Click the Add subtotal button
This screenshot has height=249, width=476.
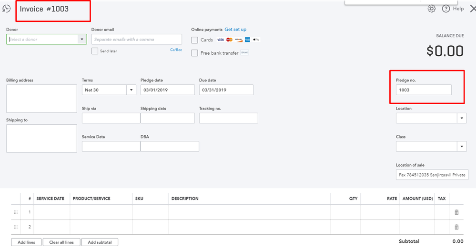100,242
